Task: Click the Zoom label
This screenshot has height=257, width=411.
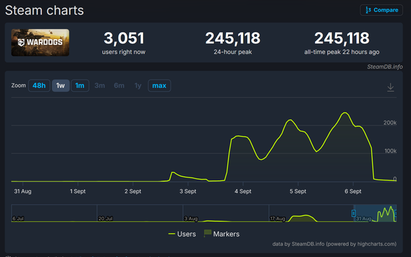Action: (18, 86)
